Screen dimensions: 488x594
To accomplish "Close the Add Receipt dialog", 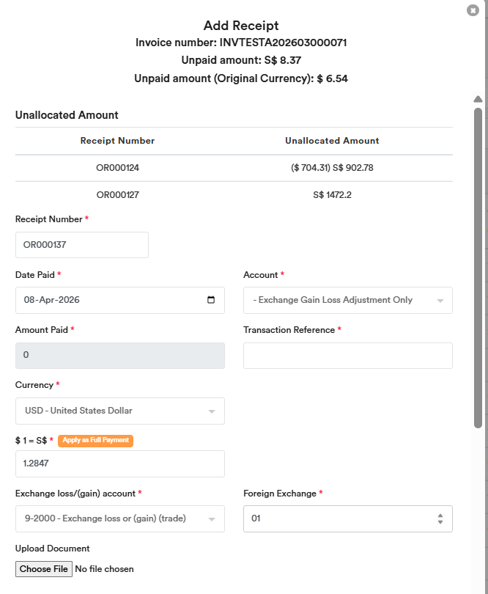I will click(473, 10).
